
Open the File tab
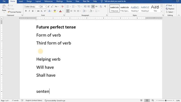click(x=4, y=1)
